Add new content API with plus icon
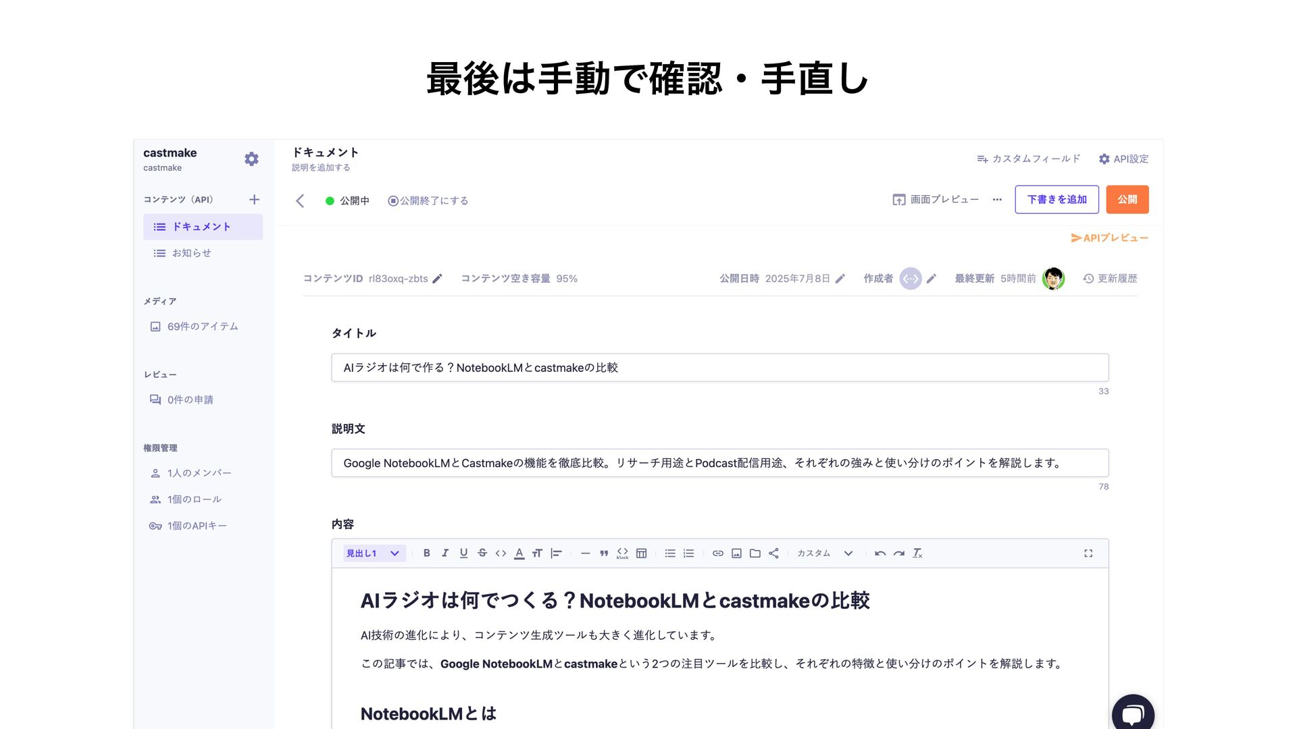The height and width of the screenshot is (729, 1297). pos(254,200)
